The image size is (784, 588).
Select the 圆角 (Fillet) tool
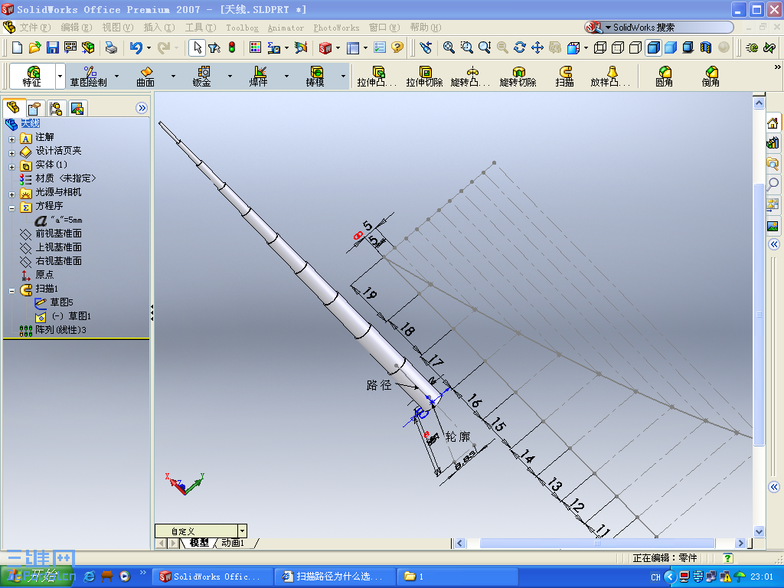point(663,76)
